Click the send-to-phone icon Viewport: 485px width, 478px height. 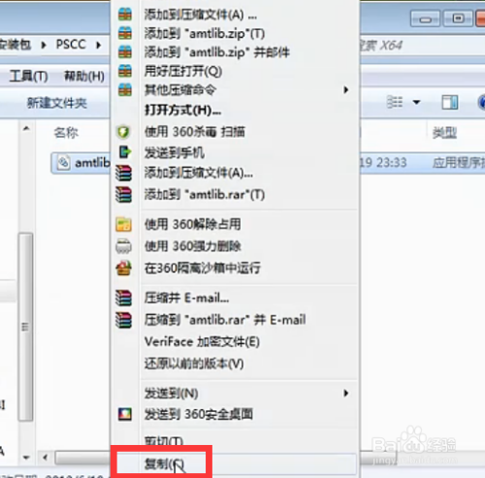(124, 152)
